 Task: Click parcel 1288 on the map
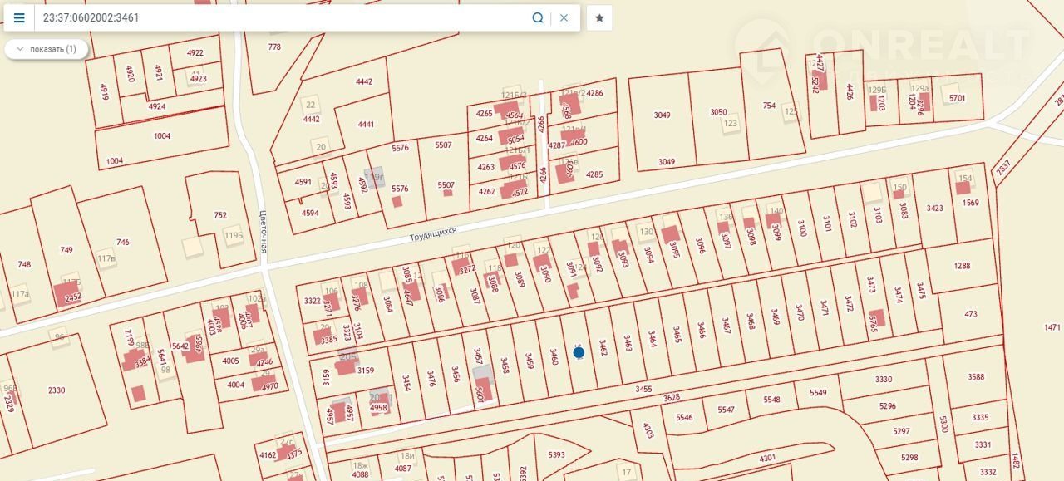[962, 266]
